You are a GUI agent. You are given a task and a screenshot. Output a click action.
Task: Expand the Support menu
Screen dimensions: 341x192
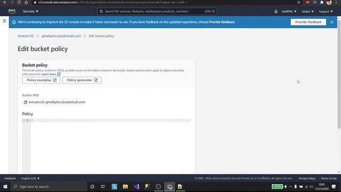point(326,11)
